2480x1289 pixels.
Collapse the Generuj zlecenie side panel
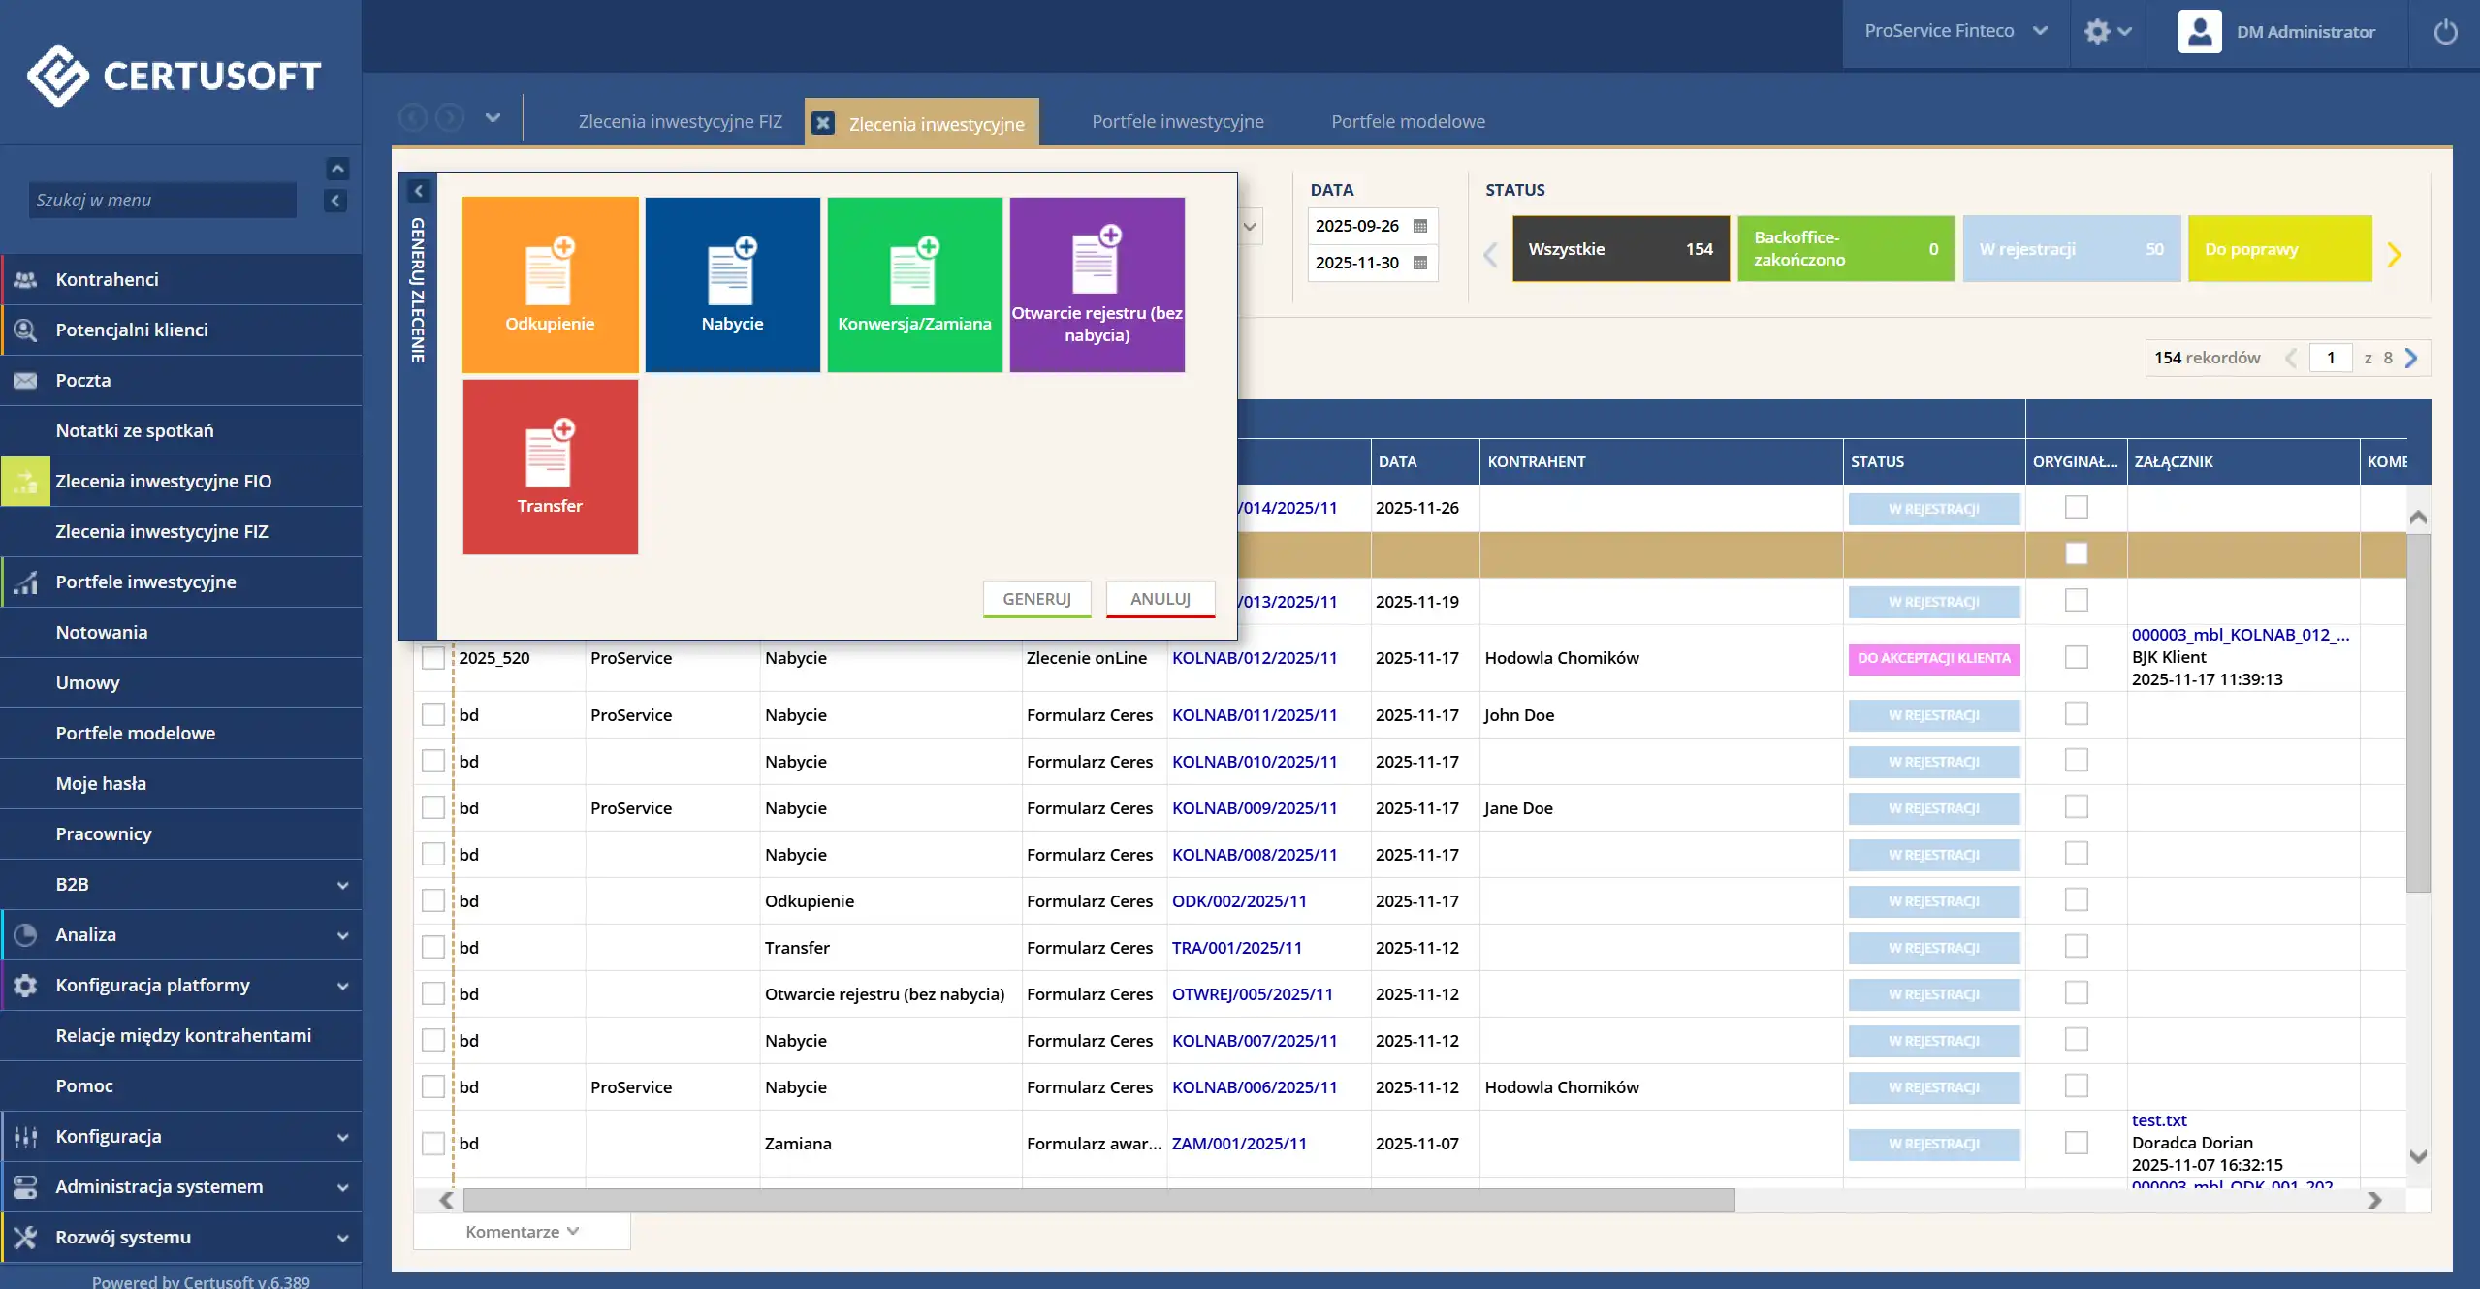(419, 191)
